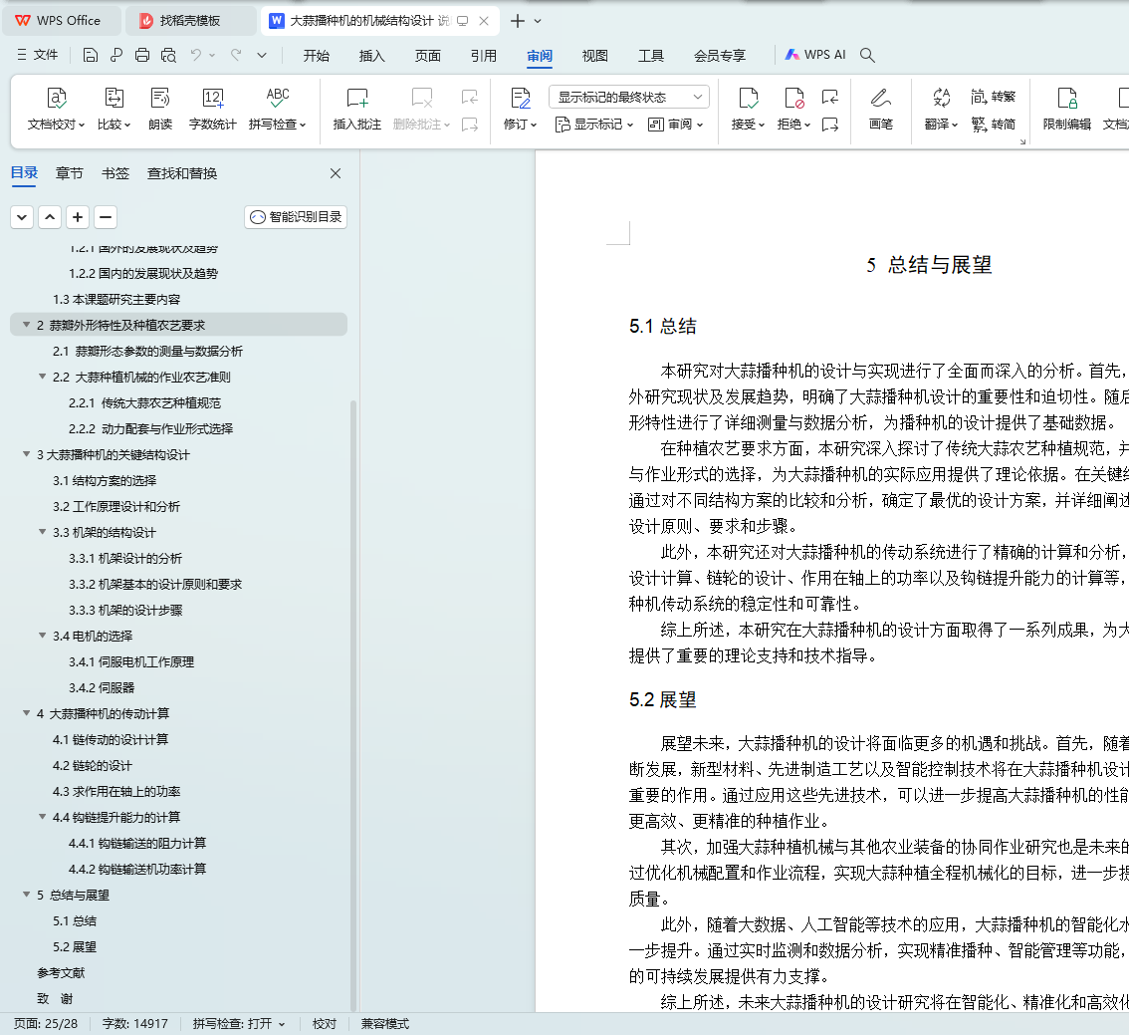Switch to the 书签 panel tab
1129x1035 pixels.
click(115, 173)
